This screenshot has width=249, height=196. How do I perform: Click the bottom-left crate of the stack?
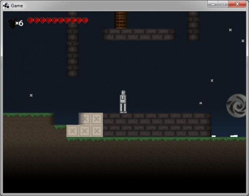point(73,131)
